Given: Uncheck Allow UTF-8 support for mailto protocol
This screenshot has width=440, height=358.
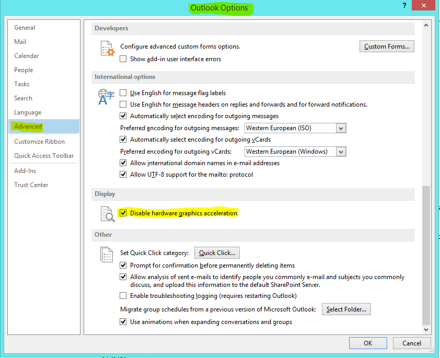Looking at the screenshot, I should pyautogui.click(x=123, y=175).
